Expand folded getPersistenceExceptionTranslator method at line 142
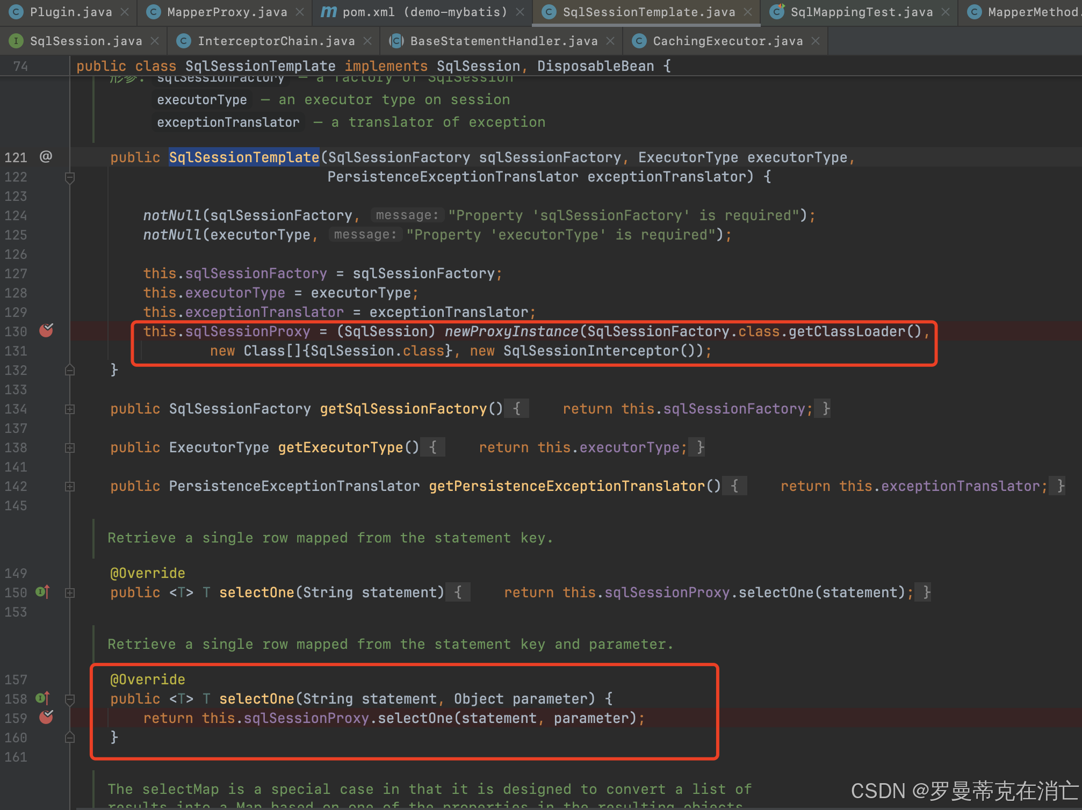Screen dimensions: 1082x810 point(70,487)
